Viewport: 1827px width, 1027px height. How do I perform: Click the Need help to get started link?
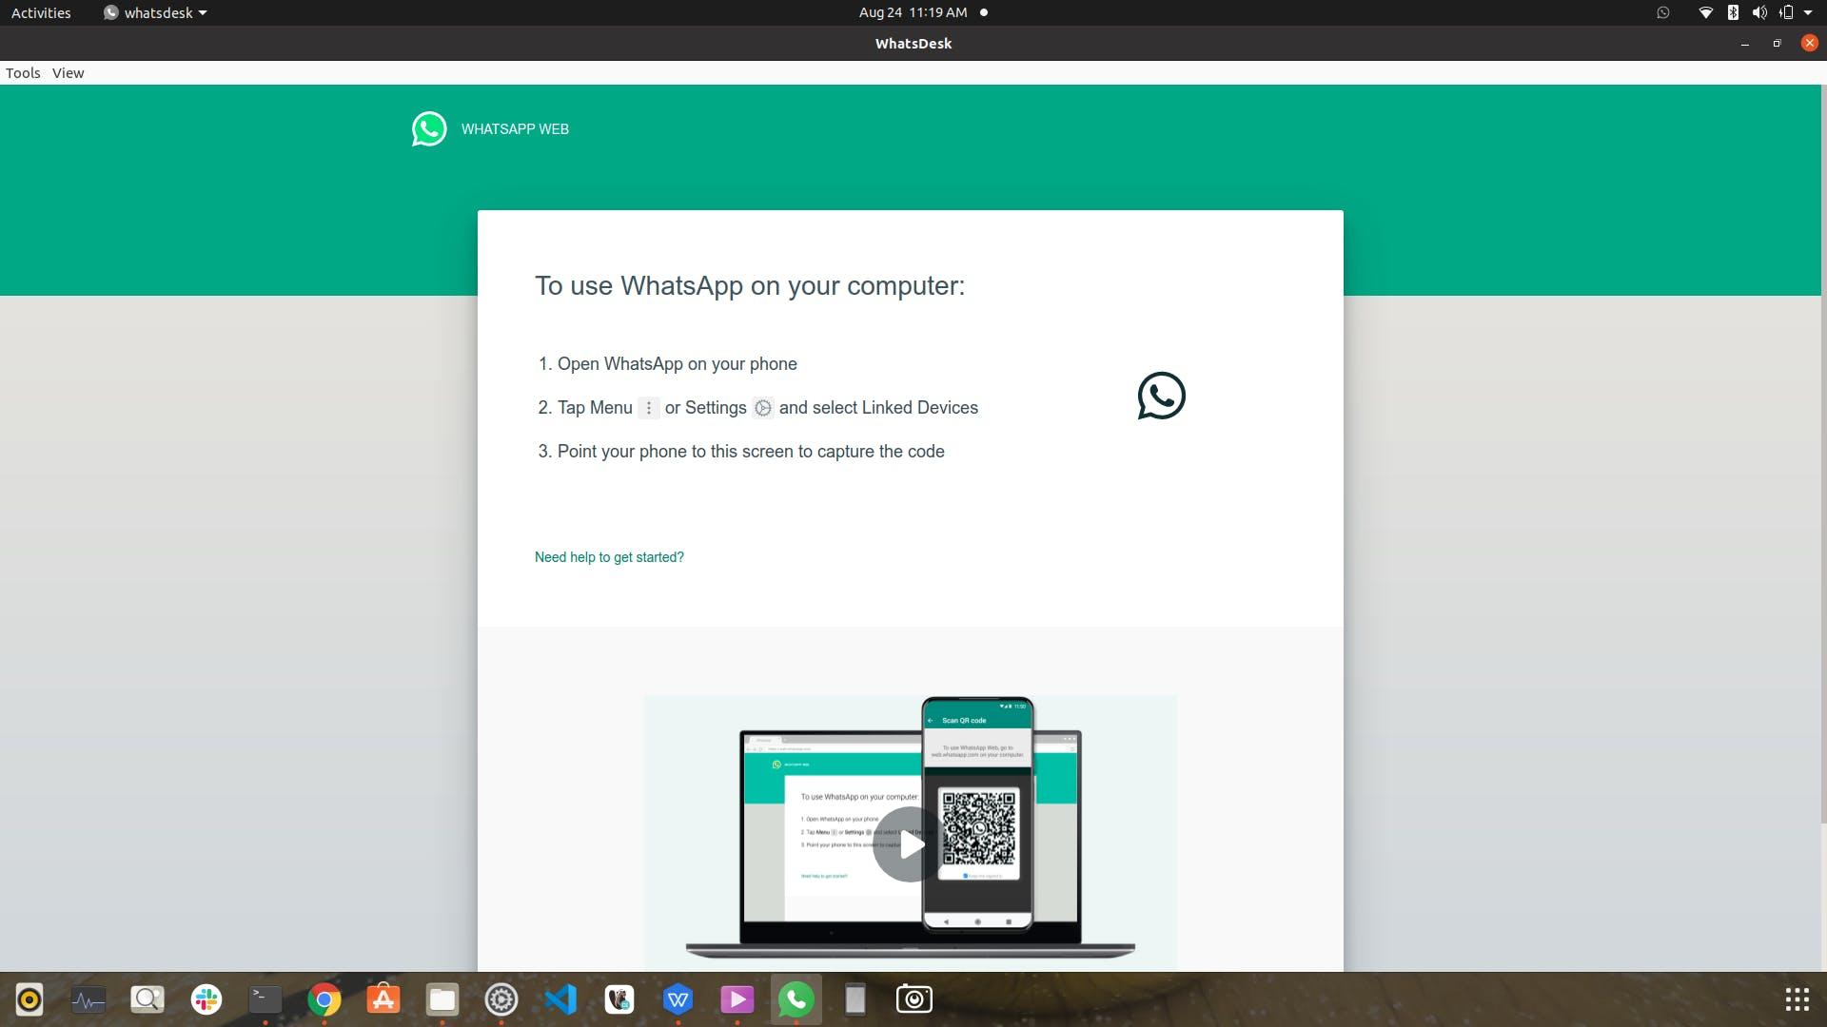click(x=609, y=557)
